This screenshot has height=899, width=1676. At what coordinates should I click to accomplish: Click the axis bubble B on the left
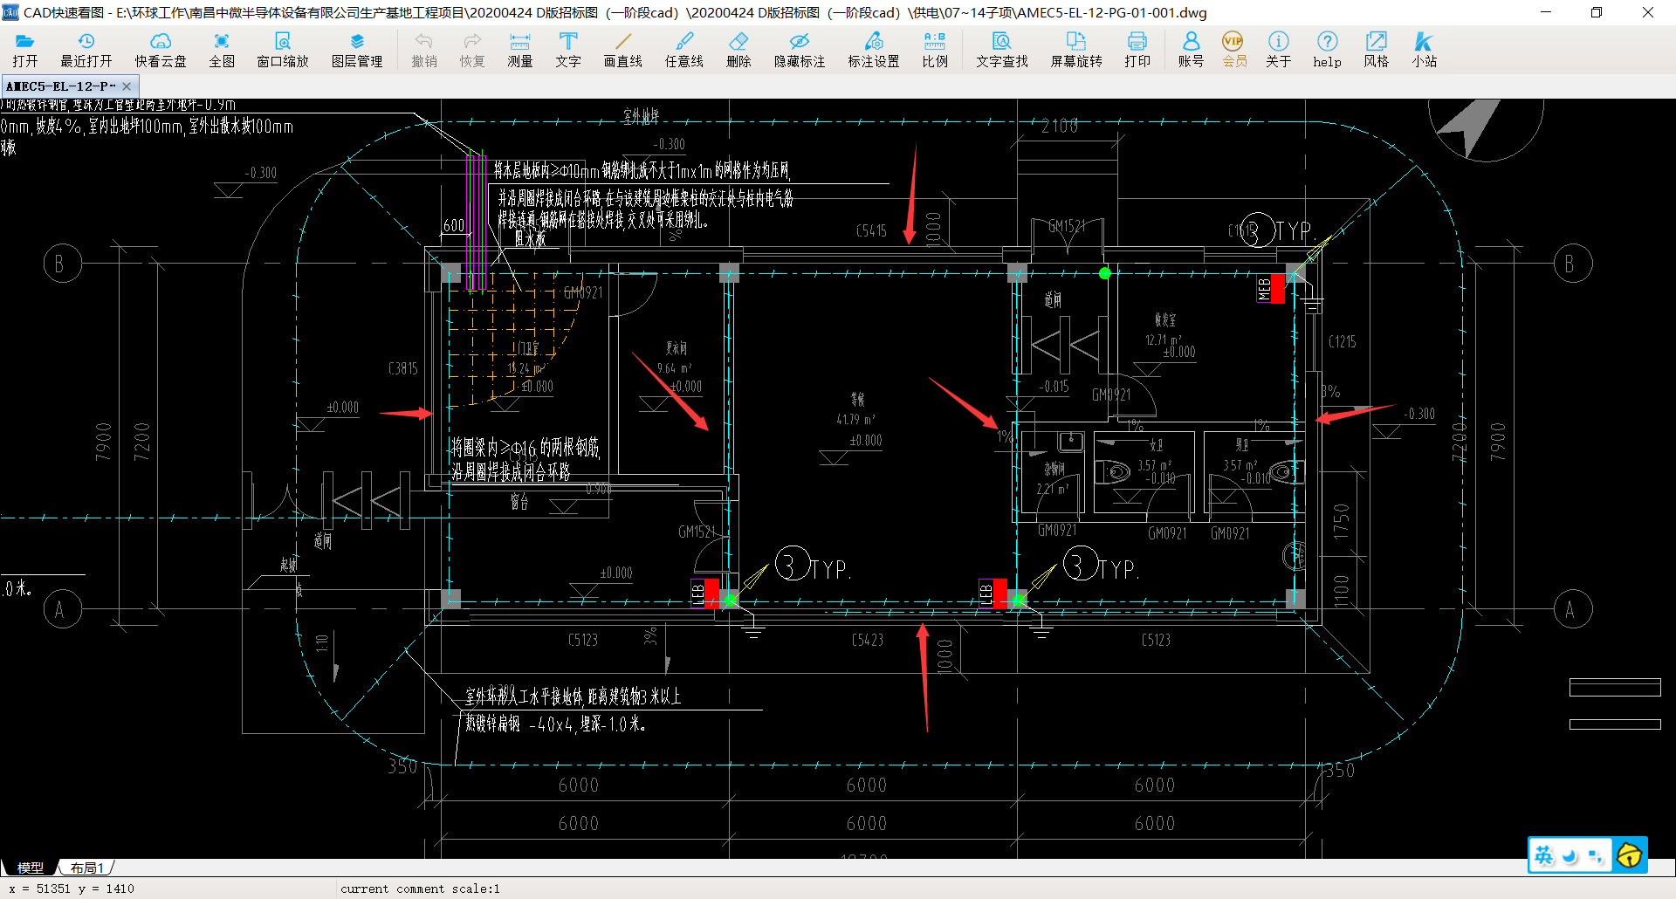pyautogui.click(x=62, y=264)
